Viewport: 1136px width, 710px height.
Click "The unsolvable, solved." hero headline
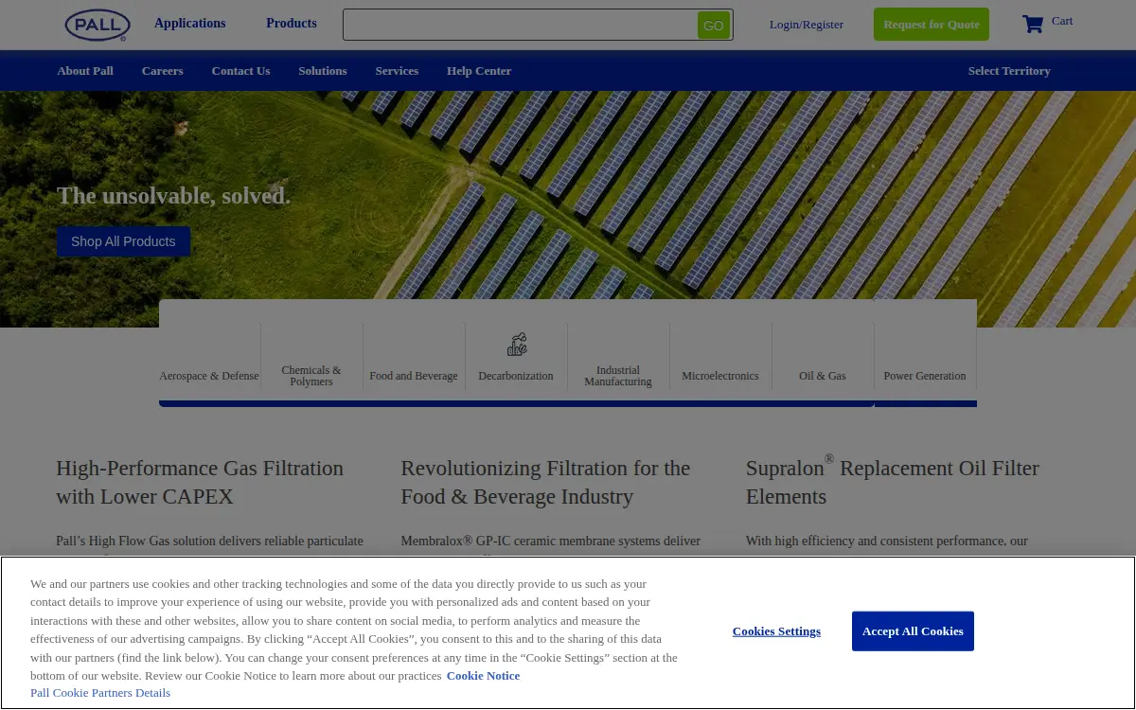pyautogui.click(x=173, y=196)
